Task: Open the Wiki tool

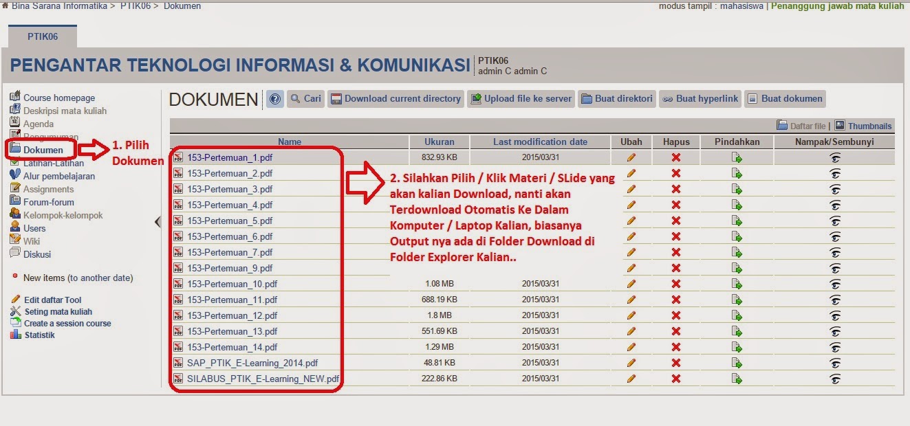Action: [x=34, y=241]
